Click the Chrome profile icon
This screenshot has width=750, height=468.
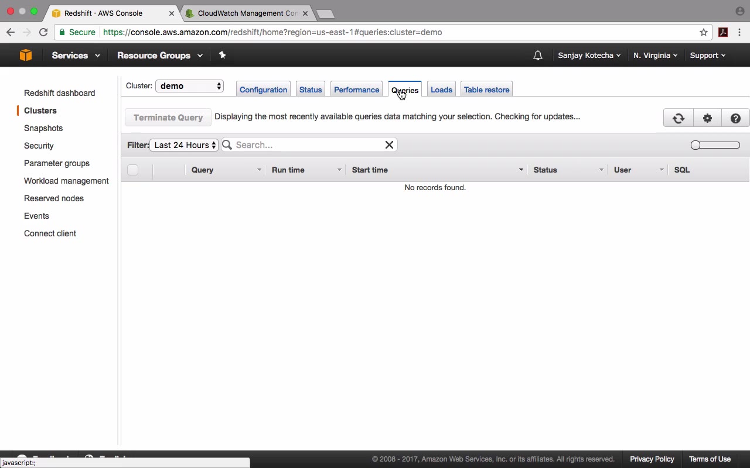coord(739,11)
